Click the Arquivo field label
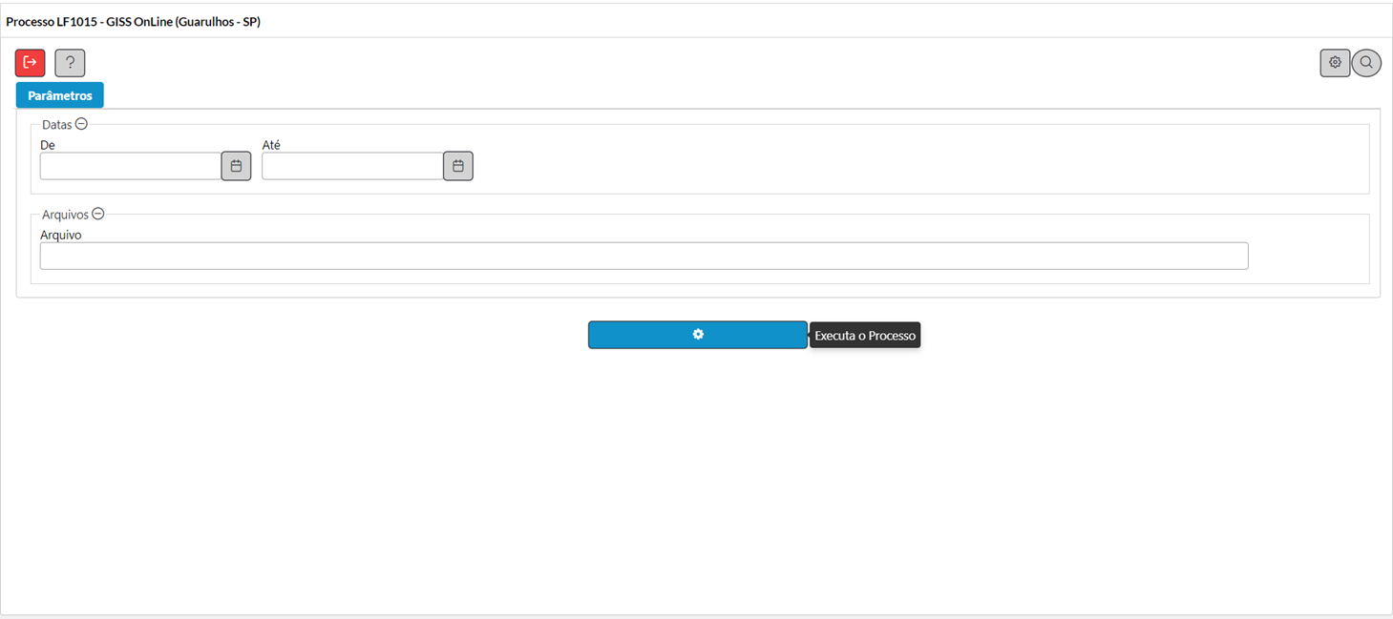1393x619 pixels. click(61, 235)
